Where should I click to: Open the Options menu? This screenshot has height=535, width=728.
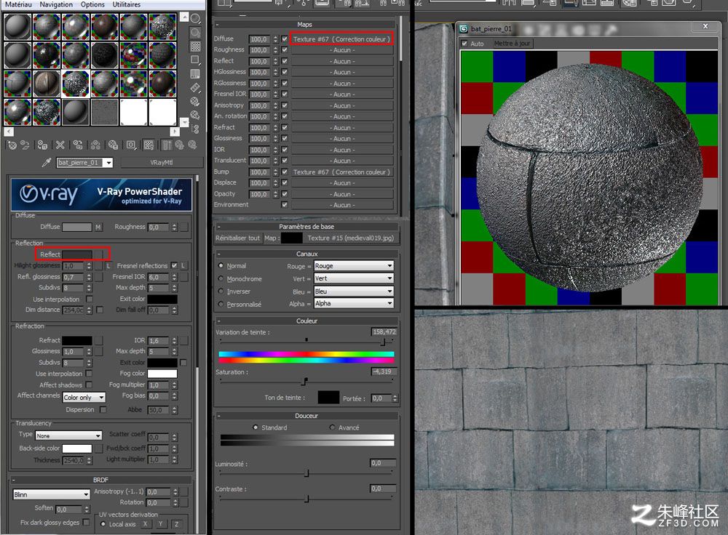[93, 4]
